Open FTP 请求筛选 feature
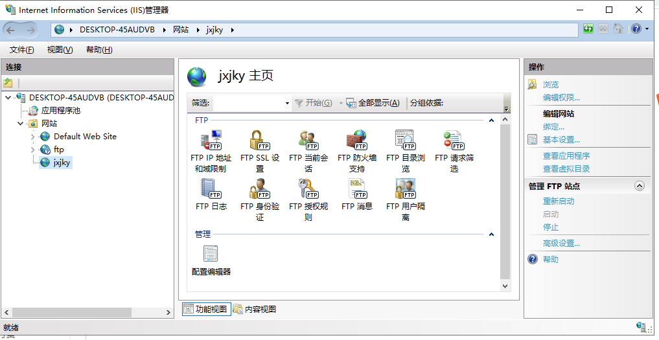659x340 pixels. [454, 151]
